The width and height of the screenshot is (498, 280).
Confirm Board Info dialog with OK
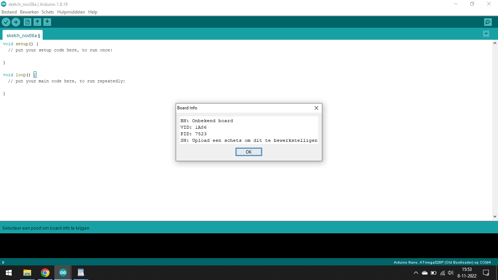click(249, 152)
